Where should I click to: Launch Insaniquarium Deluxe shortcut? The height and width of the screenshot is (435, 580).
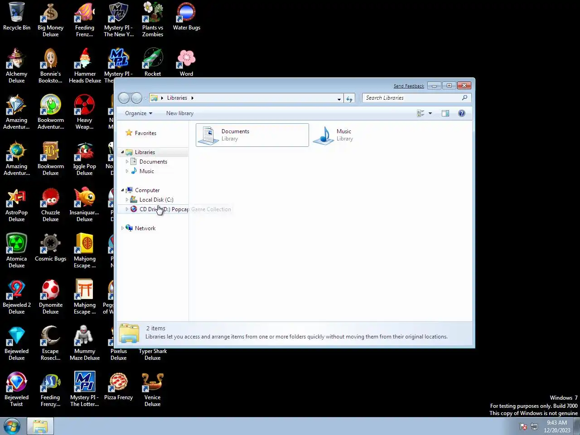click(x=85, y=204)
